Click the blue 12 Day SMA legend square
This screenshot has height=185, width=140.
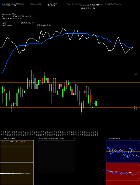[x=3, y=5]
